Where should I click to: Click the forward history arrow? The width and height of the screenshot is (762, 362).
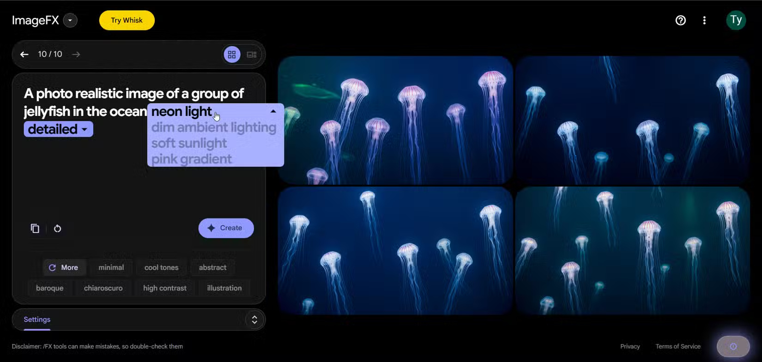(x=76, y=54)
